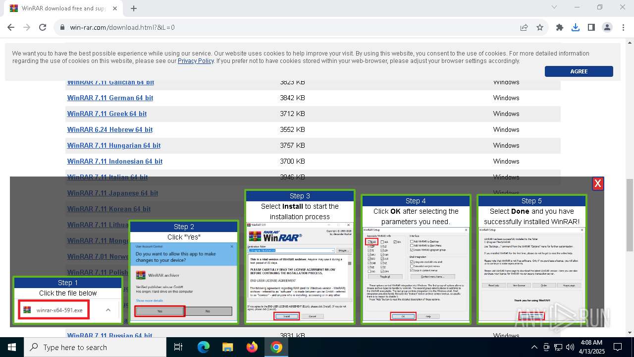
Task: Share this page via the share icon
Action: (x=524, y=27)
